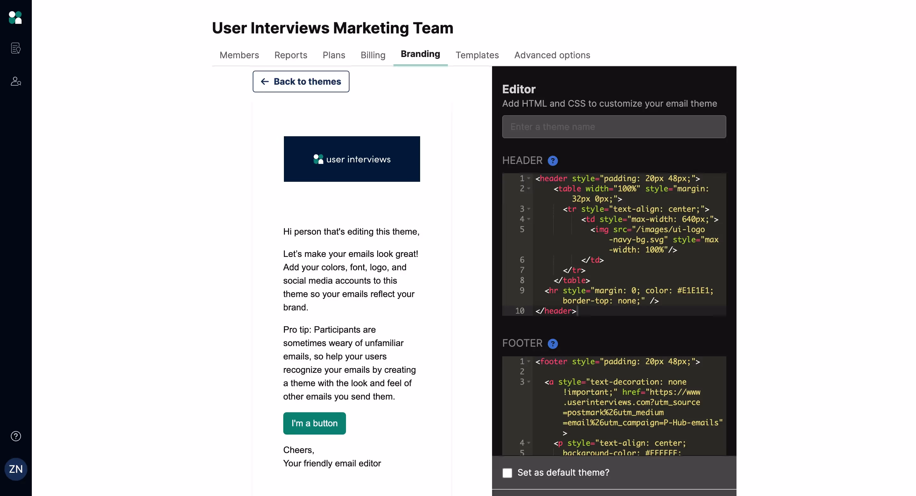Image resolution: width=916 pixels, height=496 pixels.
Task: Open the help question mark in sidebar
Action: (x=16, y=436)
